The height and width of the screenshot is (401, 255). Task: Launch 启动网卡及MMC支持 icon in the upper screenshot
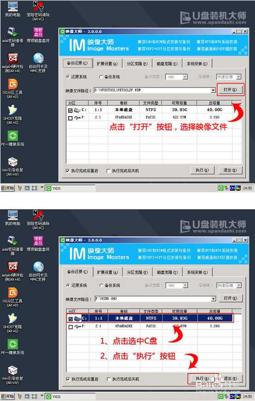coord(38,63)
